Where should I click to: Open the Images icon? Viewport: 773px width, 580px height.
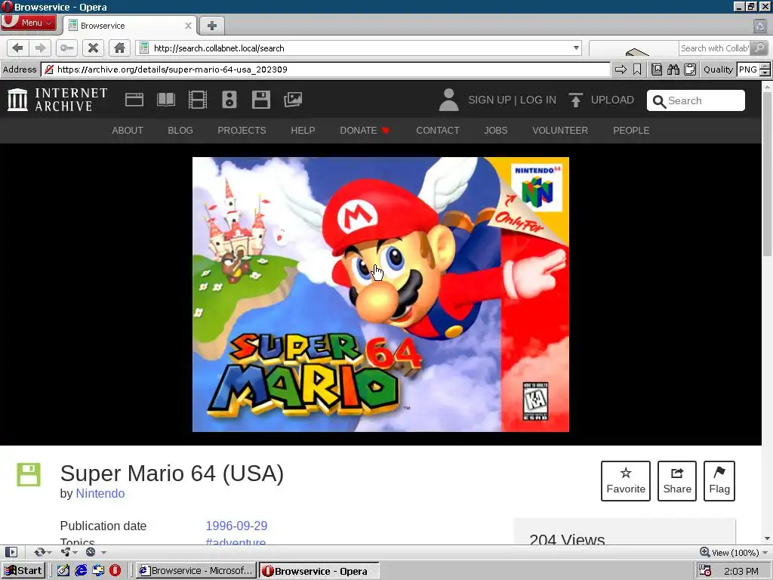(x=293, y=100)
